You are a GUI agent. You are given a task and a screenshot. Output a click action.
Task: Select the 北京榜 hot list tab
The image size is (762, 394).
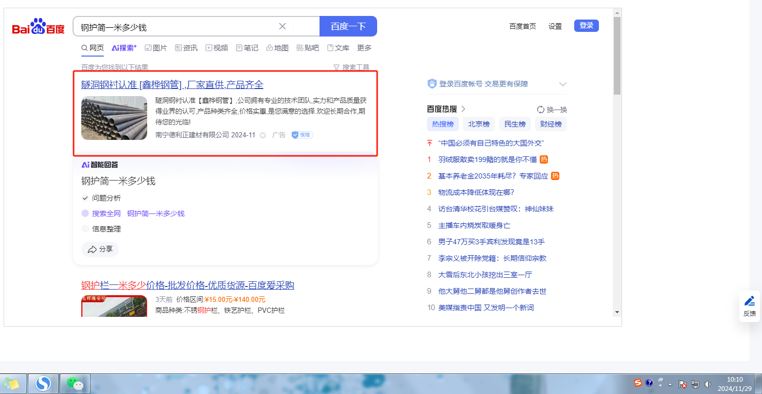pos(479,124)
